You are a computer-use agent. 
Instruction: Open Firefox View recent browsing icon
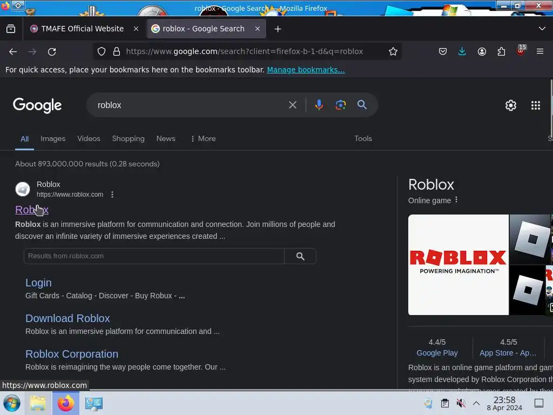11,29
